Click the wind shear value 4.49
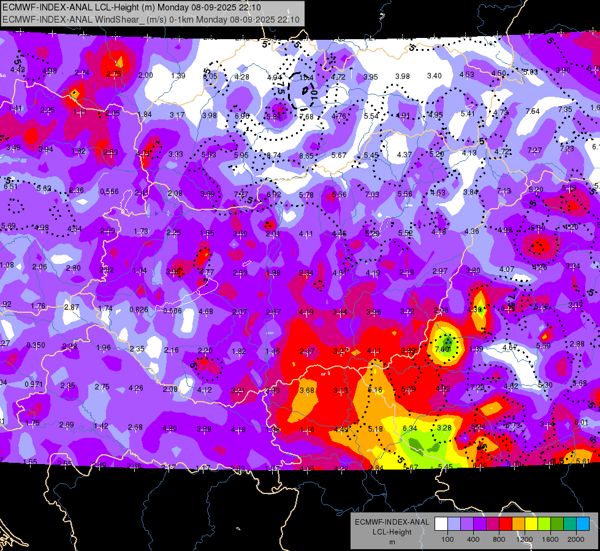The image size is (600, 551). click(x=341, y=429)
